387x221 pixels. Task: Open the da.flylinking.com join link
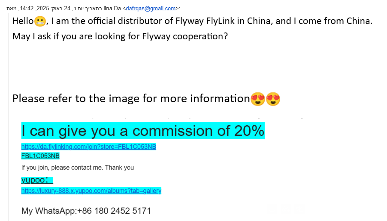[89, 147]
